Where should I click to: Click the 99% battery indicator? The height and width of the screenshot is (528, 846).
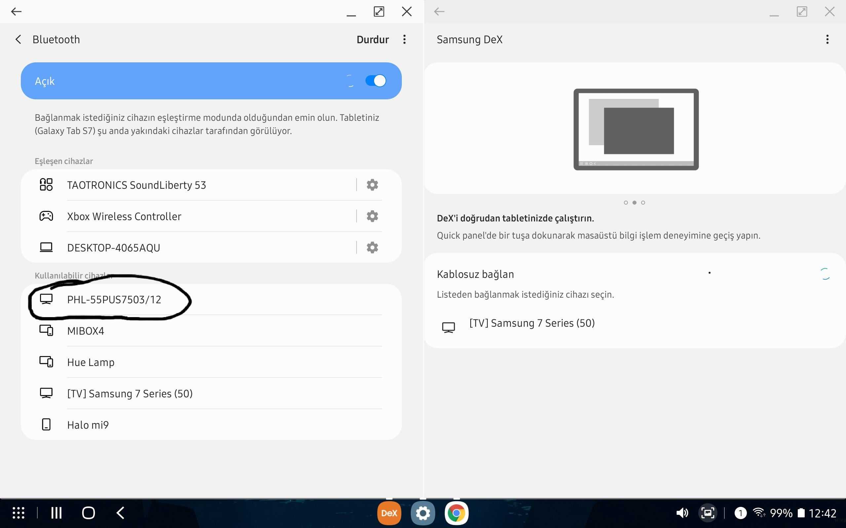click(787, 513)
